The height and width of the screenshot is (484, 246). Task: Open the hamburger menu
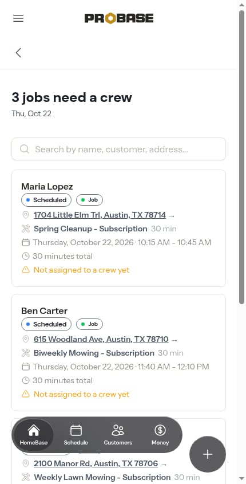tap(18, 18)
